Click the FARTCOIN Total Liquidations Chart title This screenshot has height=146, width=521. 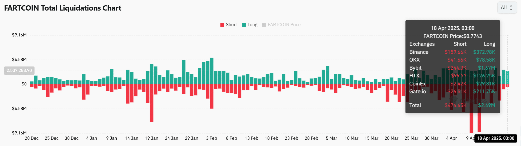point(63,8)
